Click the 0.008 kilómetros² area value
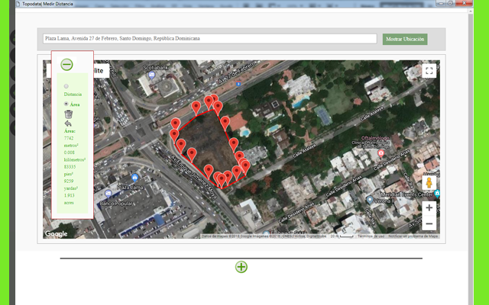 pos(75,156)
